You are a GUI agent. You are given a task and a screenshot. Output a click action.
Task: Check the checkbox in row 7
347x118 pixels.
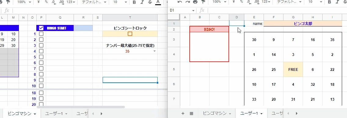click(41, 68)
